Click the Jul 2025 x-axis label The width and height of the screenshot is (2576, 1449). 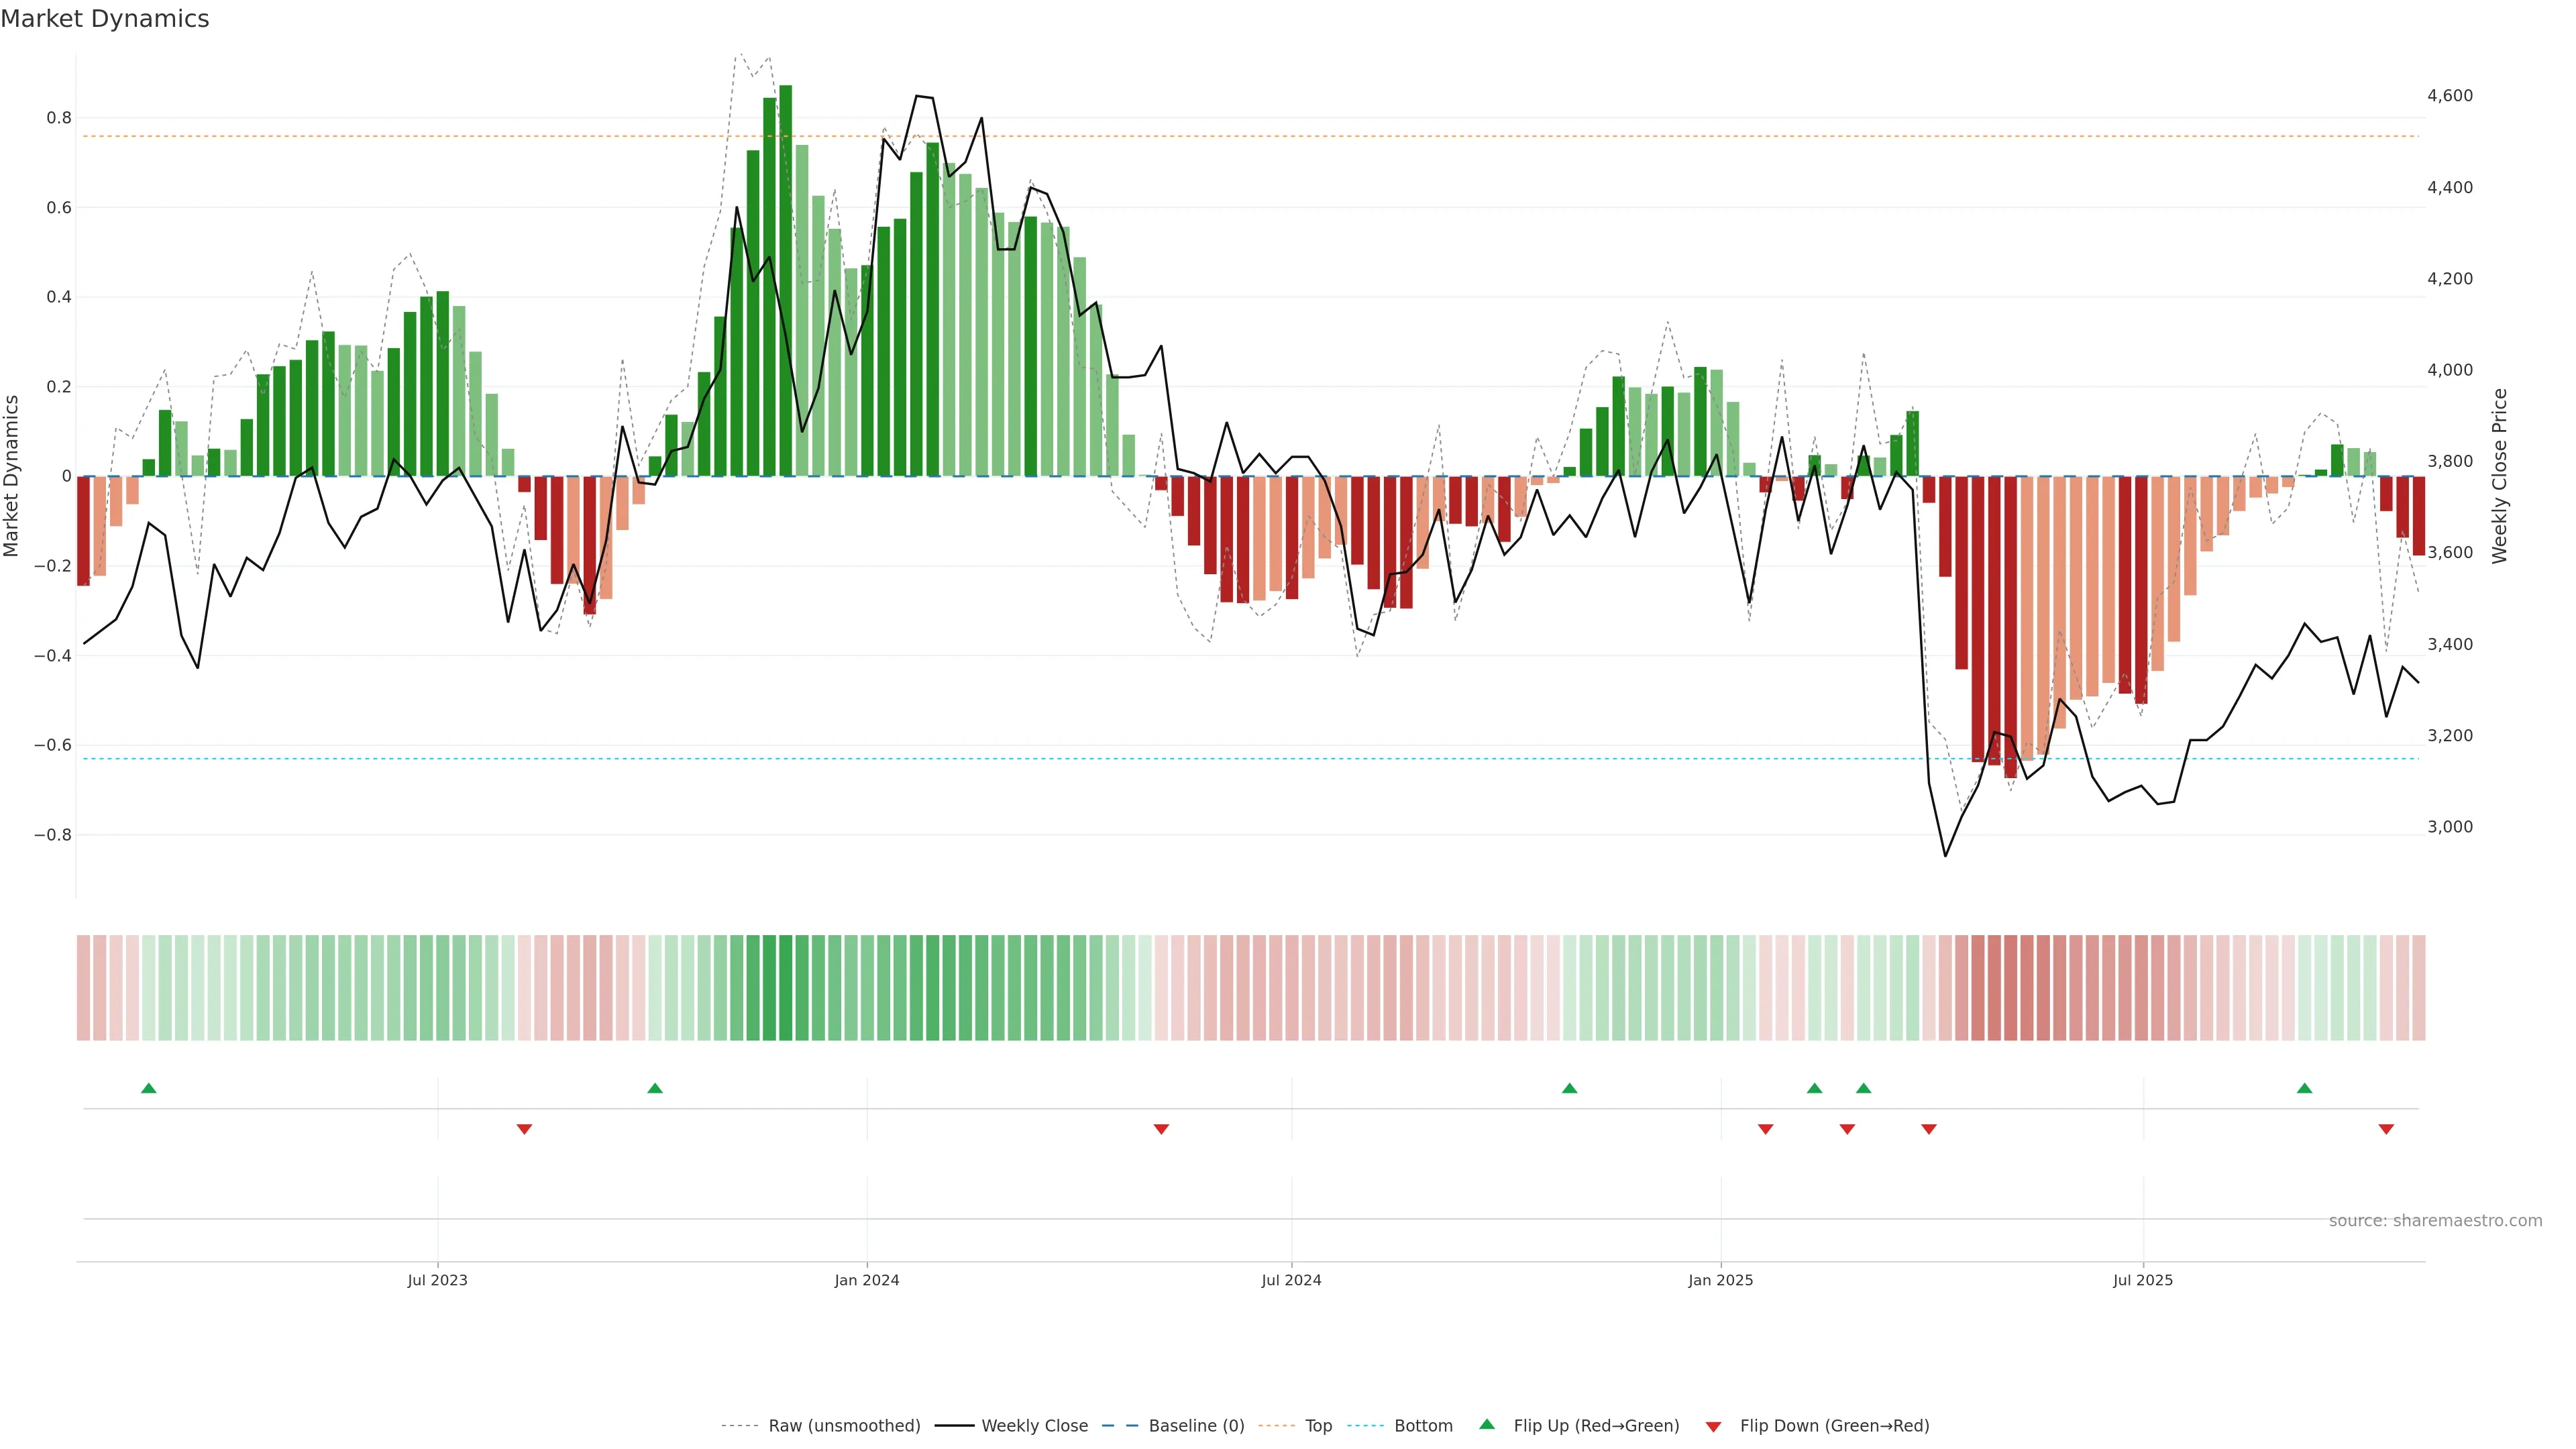[x=2143, y=1280]
